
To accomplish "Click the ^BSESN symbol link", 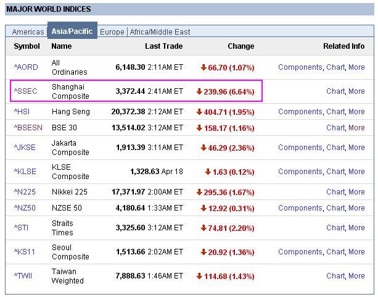I will (x=28, y=128).
